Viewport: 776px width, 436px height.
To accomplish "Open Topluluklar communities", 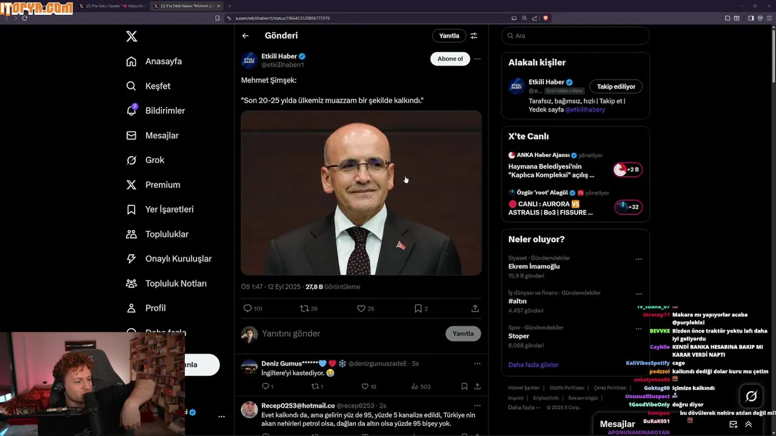I will click(157, 234).
